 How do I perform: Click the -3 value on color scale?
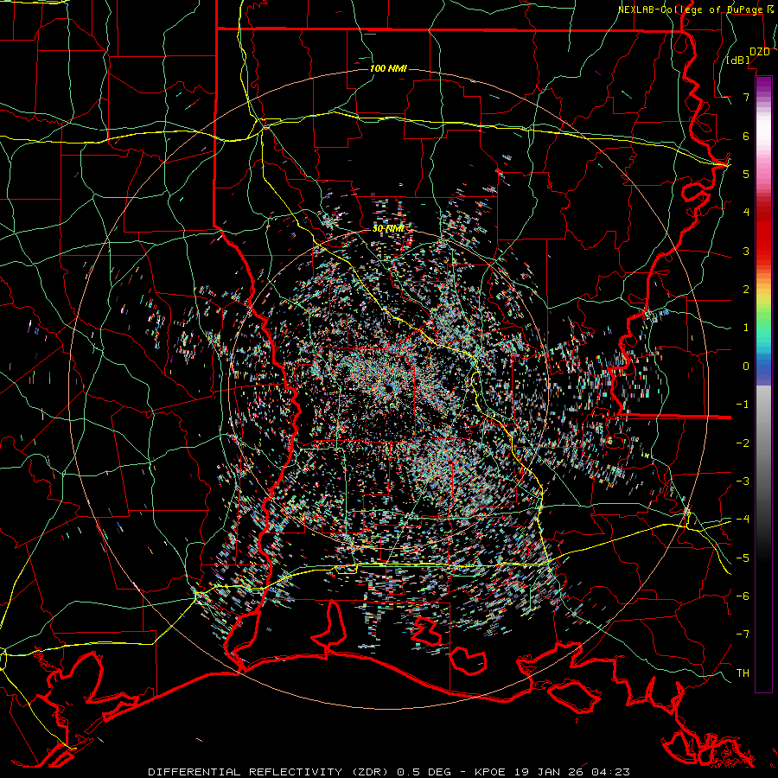point(743,481)
